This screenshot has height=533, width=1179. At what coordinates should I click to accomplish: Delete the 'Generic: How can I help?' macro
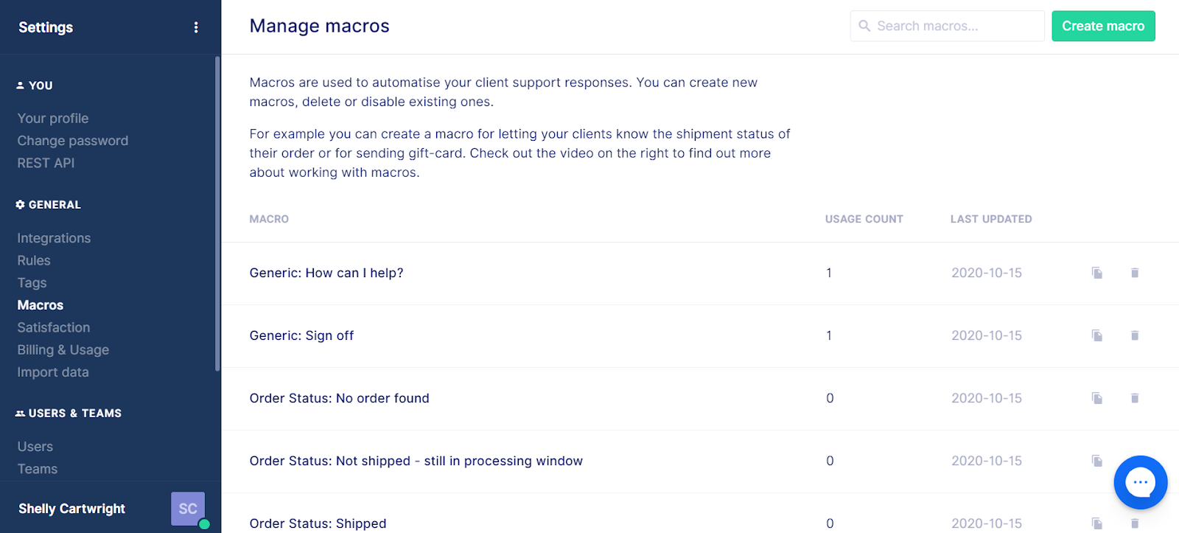click(x=1135, y=273)
